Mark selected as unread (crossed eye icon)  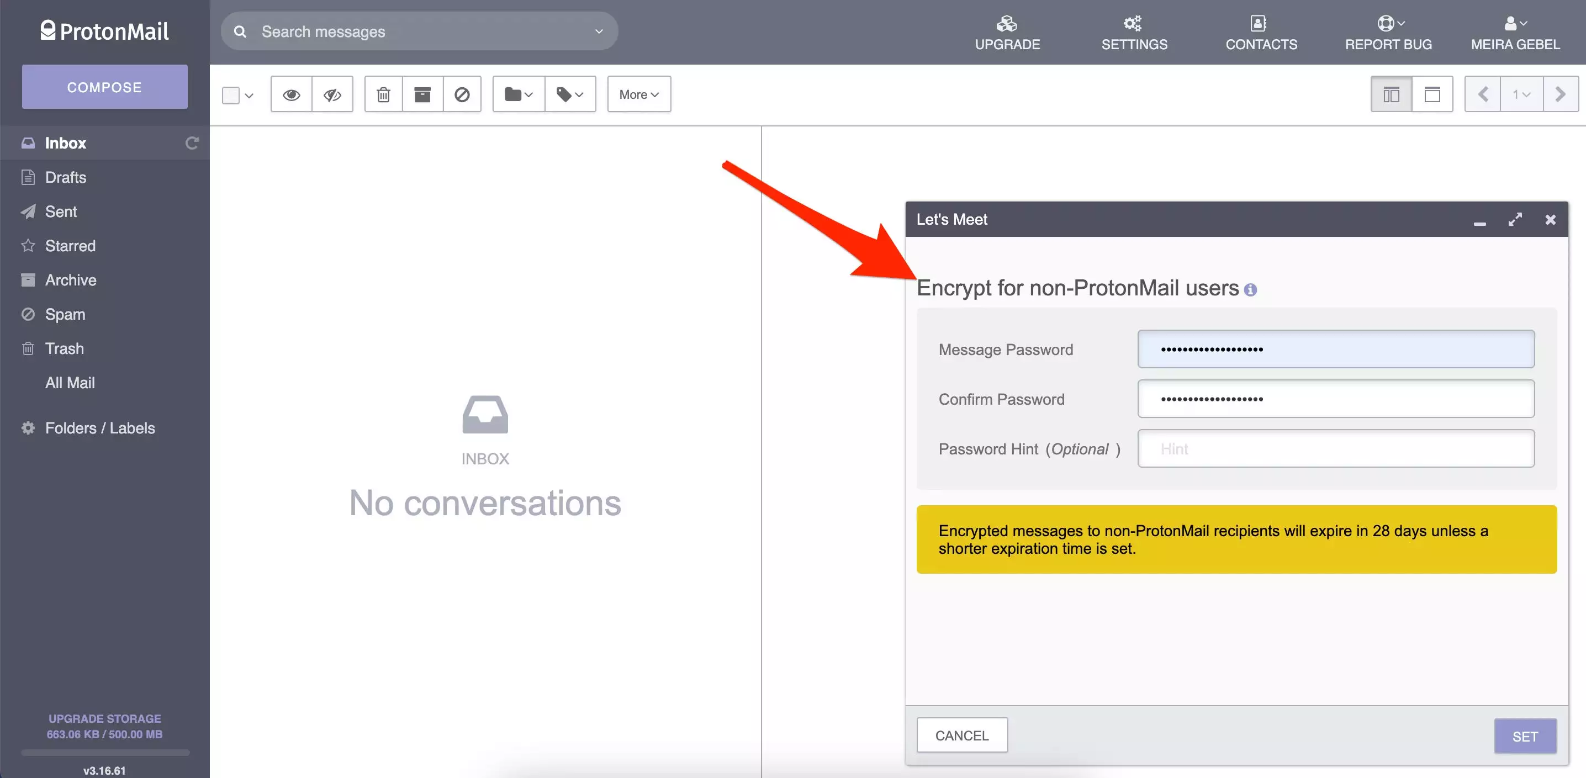coord(332,94)
